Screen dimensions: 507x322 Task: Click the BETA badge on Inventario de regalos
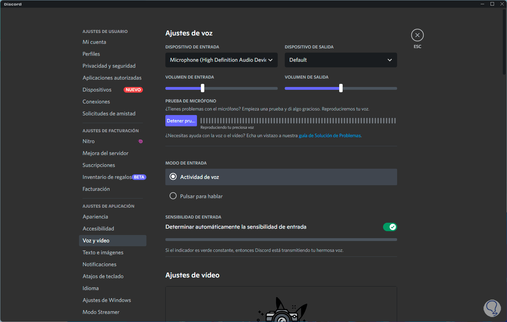139,177
